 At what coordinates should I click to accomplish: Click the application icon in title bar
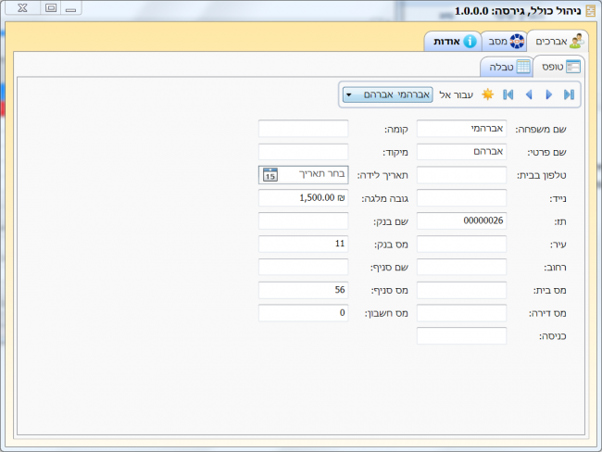(590, 11)
